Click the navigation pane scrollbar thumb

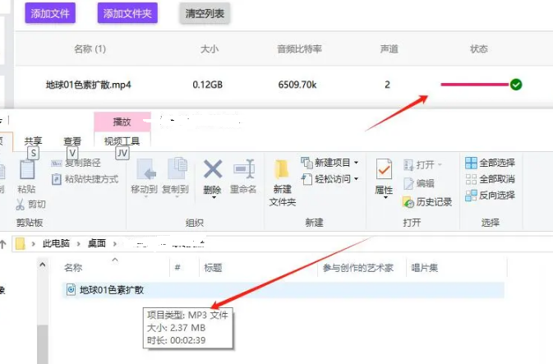coord(43,344)
